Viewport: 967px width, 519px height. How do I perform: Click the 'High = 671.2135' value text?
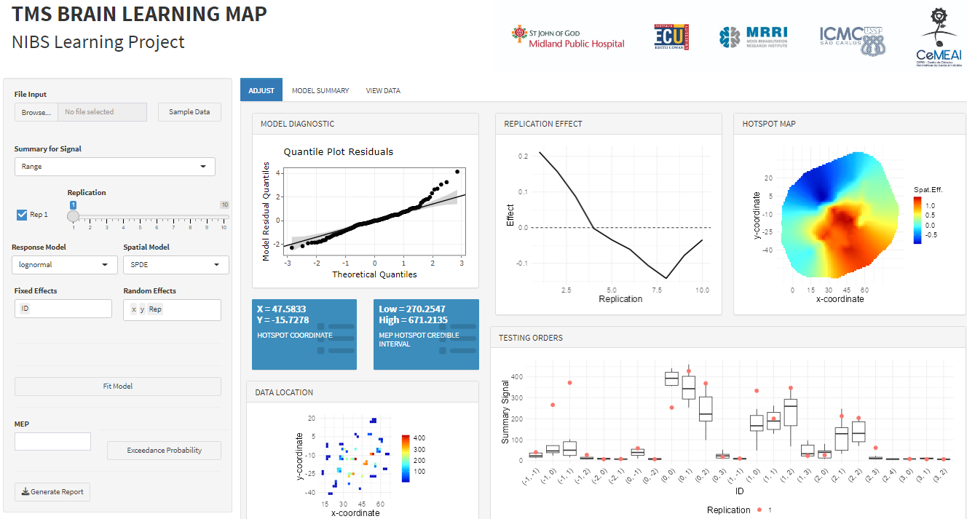pyautogui.click(x=414, y=320)
